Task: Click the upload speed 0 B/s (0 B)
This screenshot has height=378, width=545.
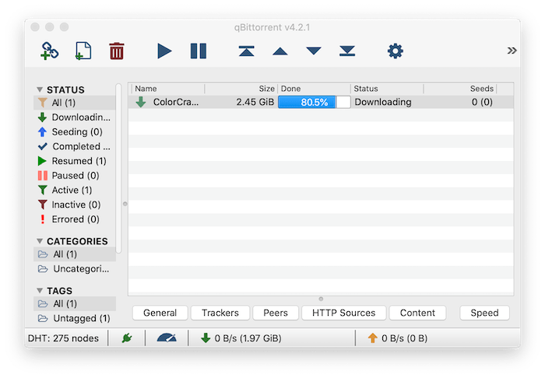Action: pos(398,338)
